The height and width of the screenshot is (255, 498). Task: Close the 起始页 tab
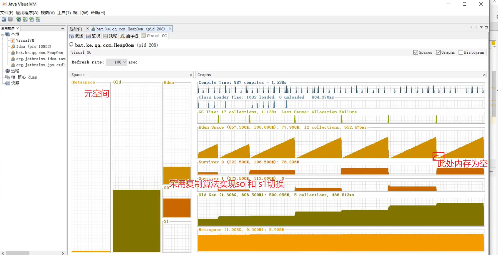coord(87,29)
